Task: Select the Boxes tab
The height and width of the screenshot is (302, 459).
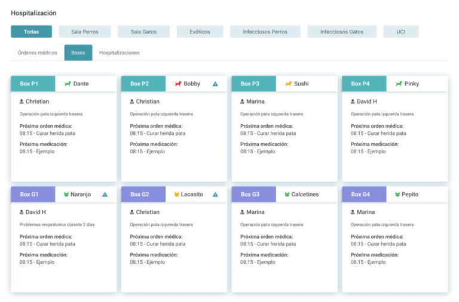Action: pyautogui.click(x=78, y=53)
